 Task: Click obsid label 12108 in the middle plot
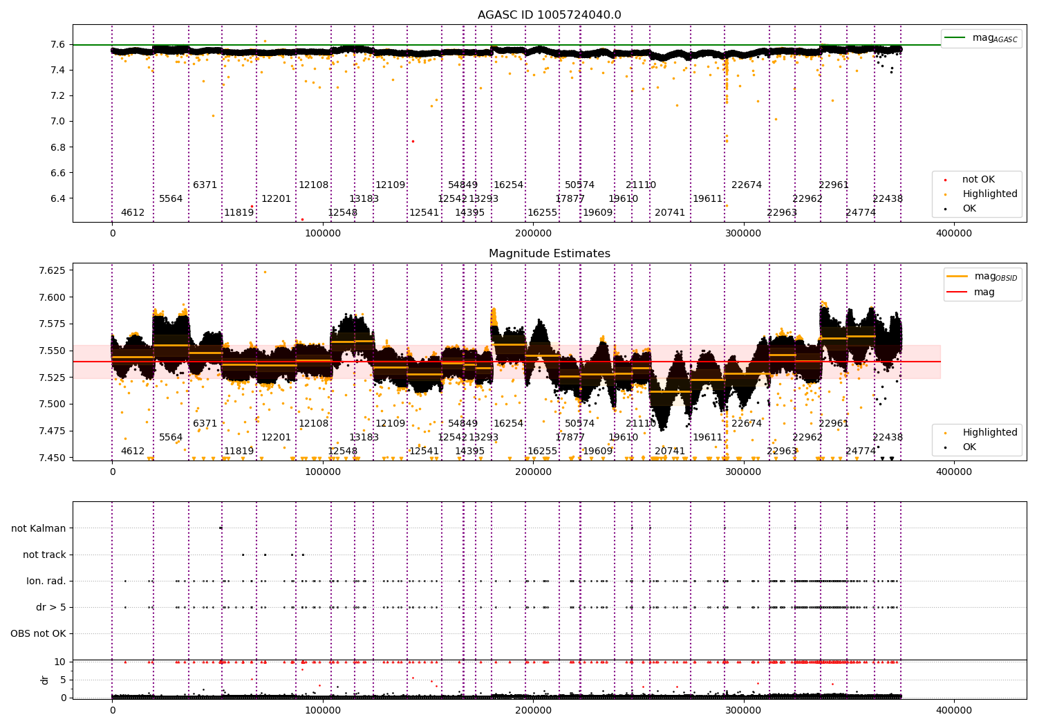[x=313, y=423]
